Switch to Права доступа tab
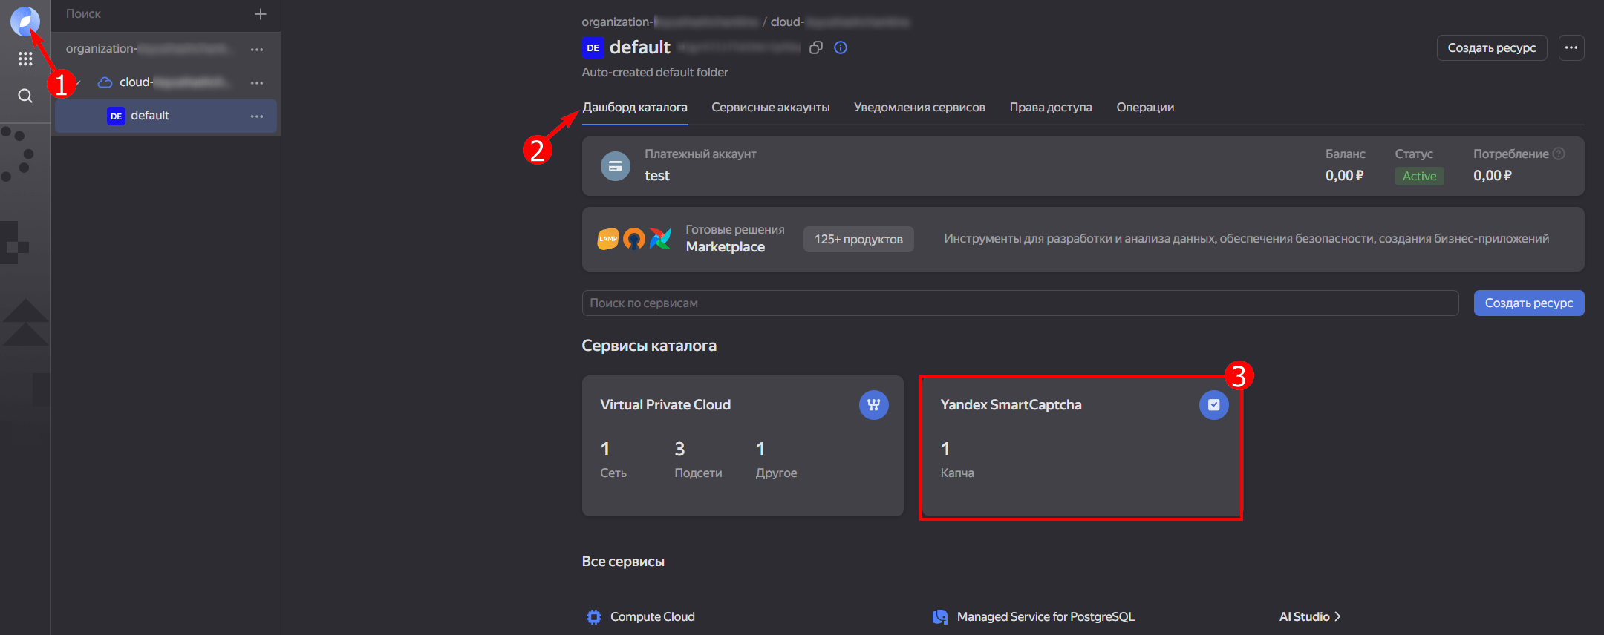 1051,107
